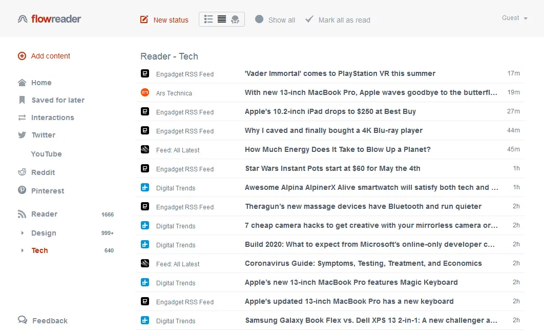Viewport: 544px width, 332px height.
Task: Click the flowreader logo
Action: (50, 19)
